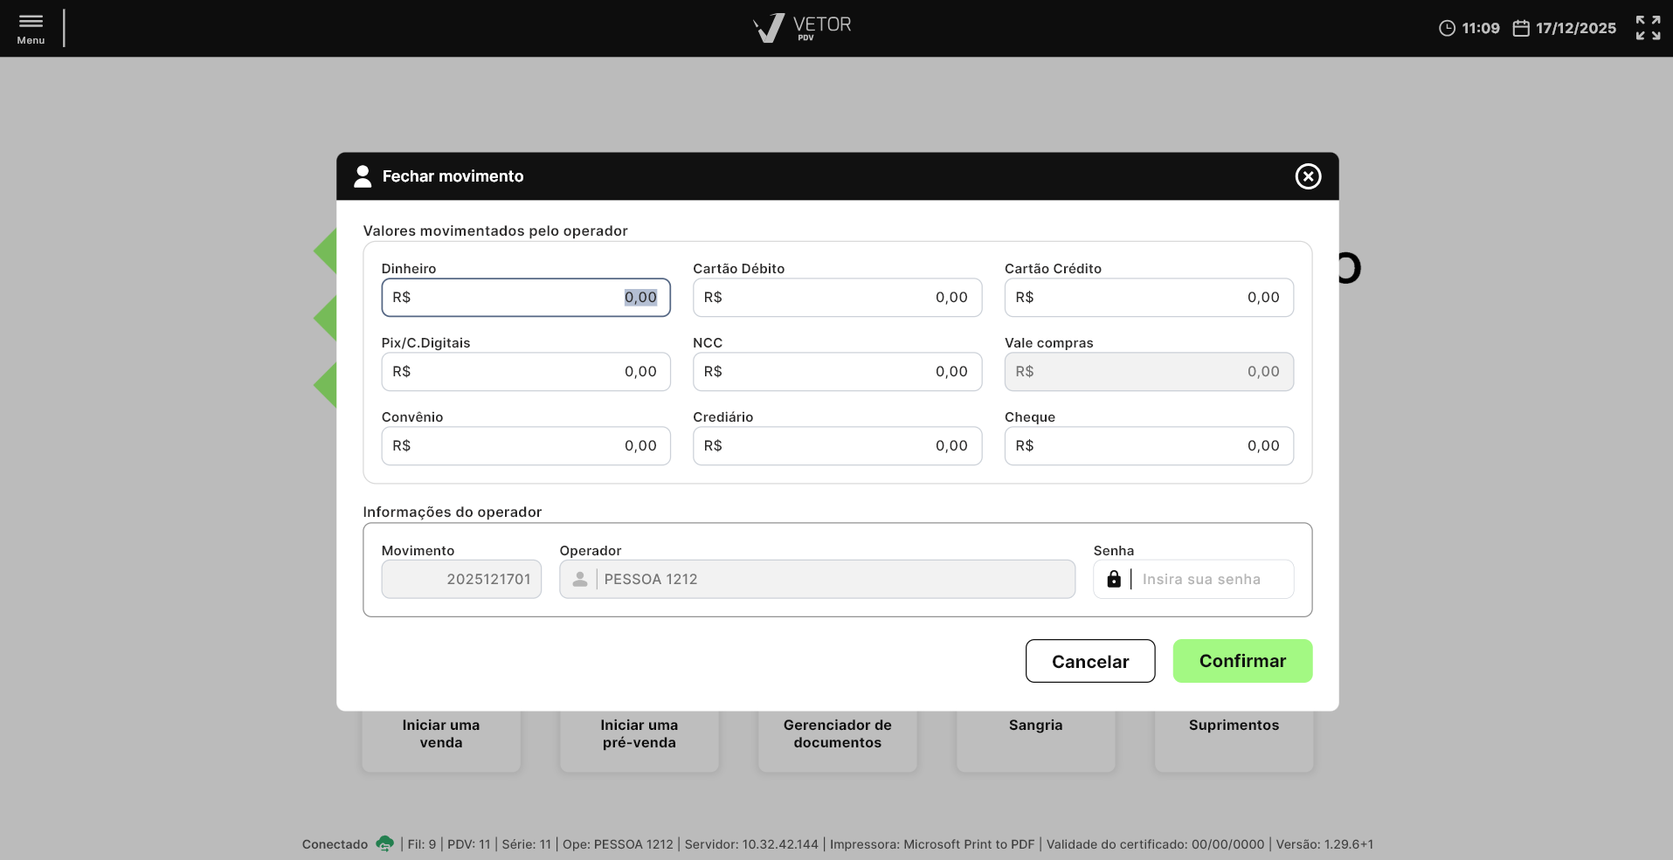Click the Movimento number field
This screenshot has height=860, width=1673.
tap(461, 579)
